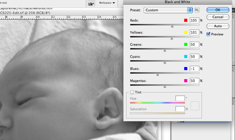The image size is (235, 140).
Task: Click the Greens slider handle
Action: (165, 51)
